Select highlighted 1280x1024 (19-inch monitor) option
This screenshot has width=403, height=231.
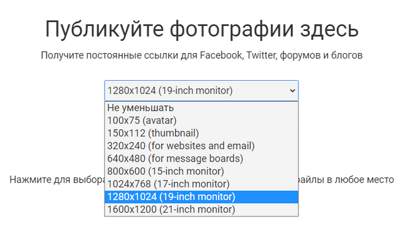(201, 197)
